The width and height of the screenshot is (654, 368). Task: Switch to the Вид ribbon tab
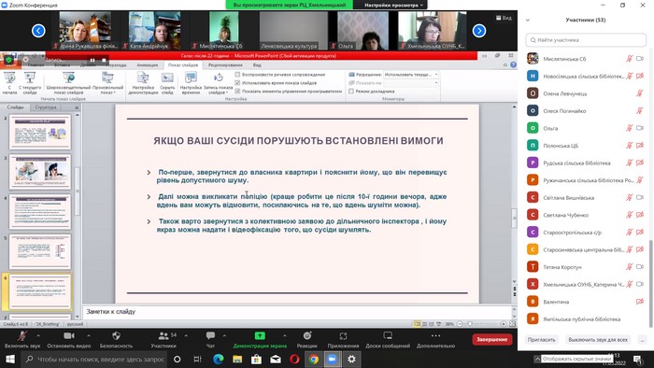tap(257, 65)
